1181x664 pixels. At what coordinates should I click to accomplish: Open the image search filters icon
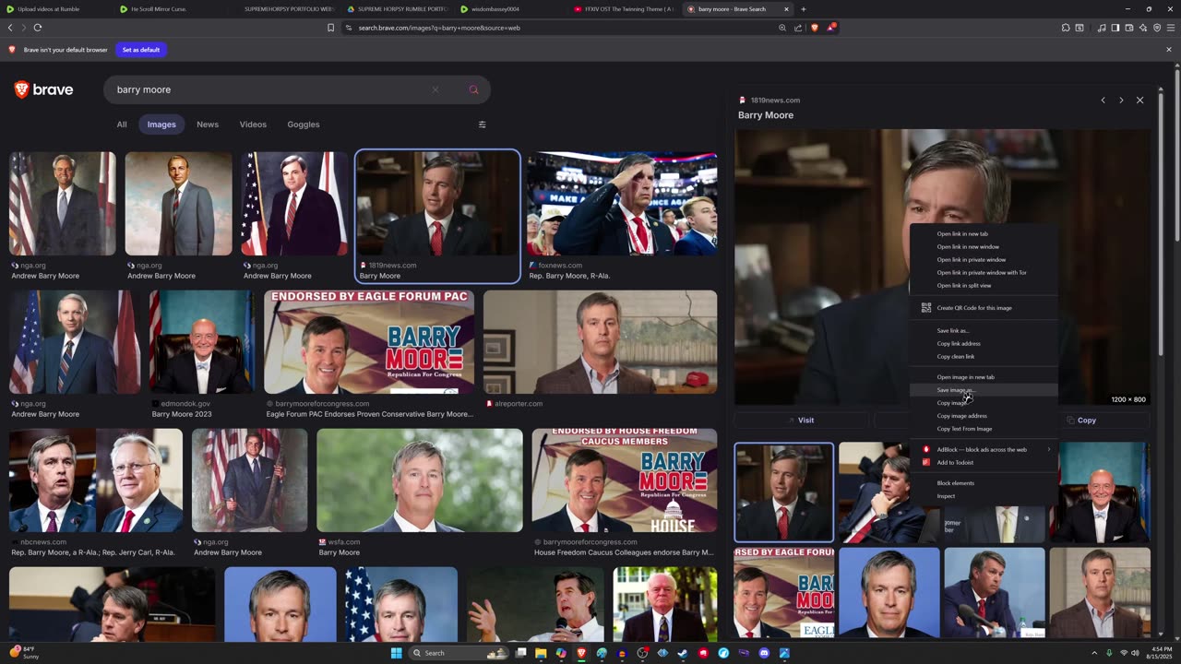[482, 125]
